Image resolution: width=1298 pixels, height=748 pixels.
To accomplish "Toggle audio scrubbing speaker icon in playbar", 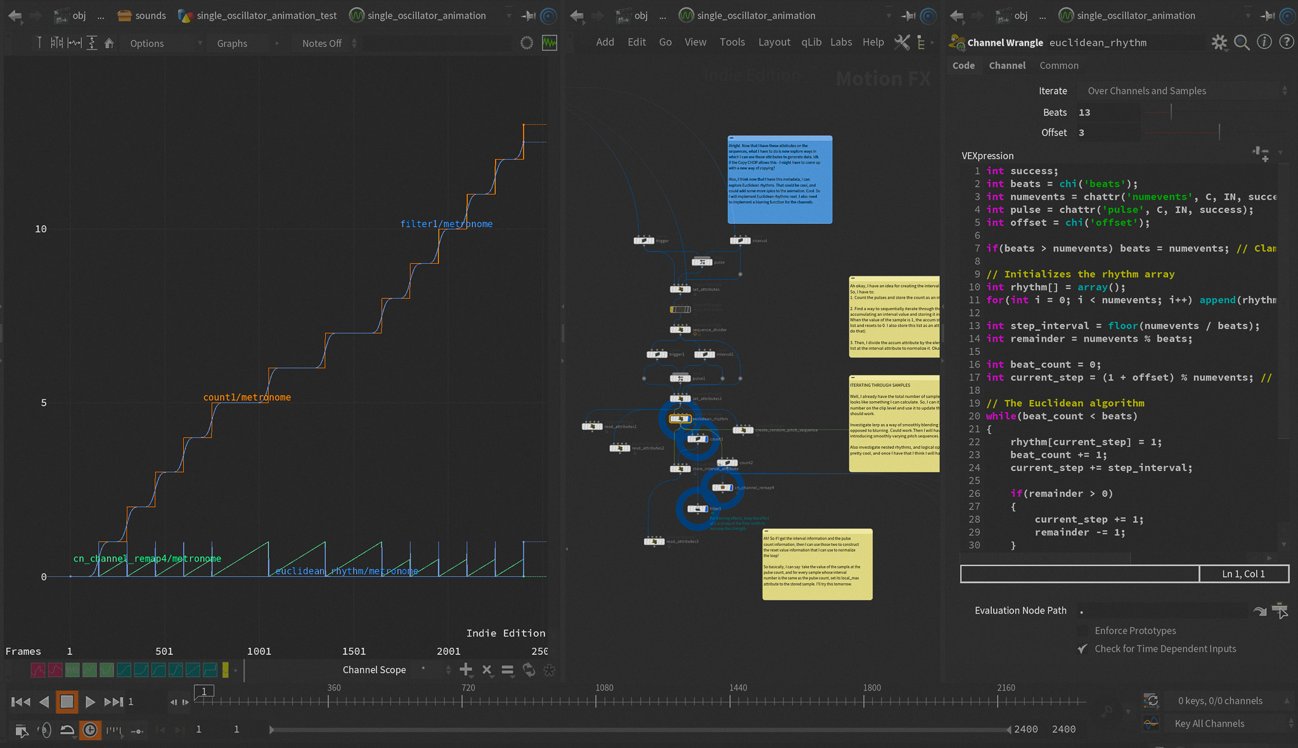I will [x=44, y=730].
